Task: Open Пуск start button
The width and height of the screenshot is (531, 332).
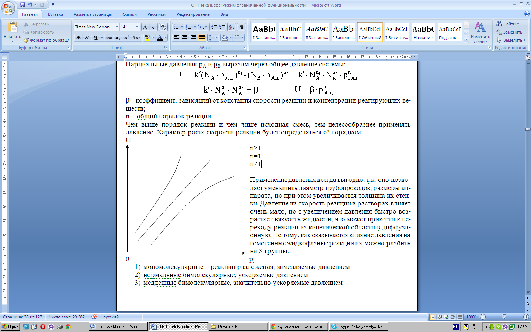Action: [x=10, y=326]
